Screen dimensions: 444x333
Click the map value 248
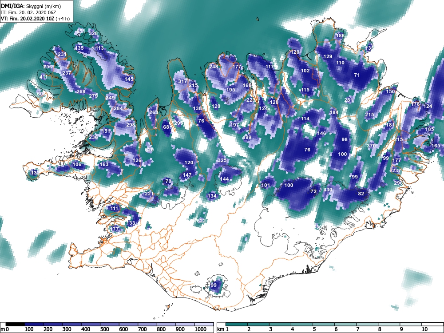[214, 67]
